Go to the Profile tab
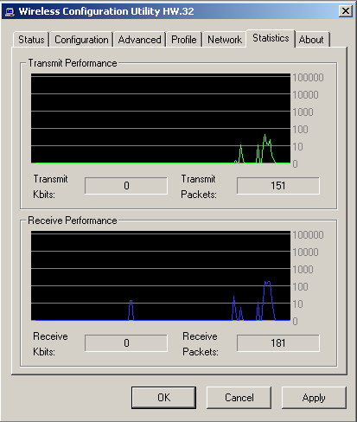This screenshot has height=422, width=357. 184,40
